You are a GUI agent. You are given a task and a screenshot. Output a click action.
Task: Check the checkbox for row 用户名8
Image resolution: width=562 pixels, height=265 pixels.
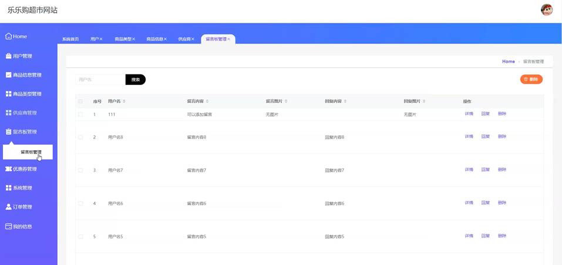pyautogui.click(x=80, y=137)
